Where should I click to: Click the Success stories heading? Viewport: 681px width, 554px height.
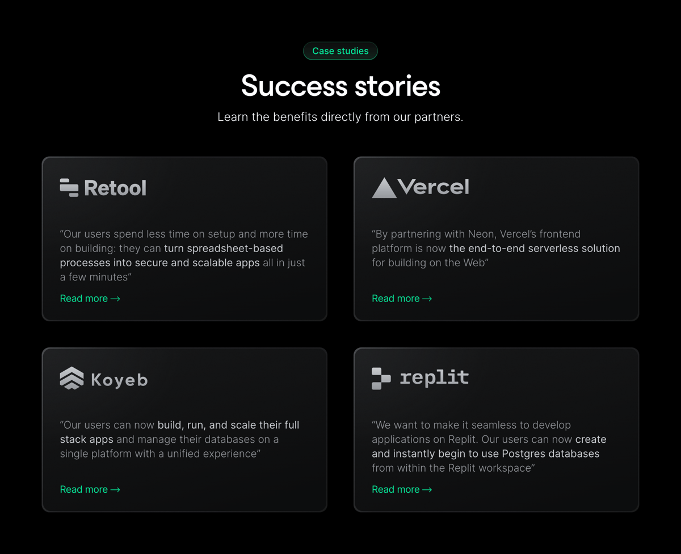(340, 86)
